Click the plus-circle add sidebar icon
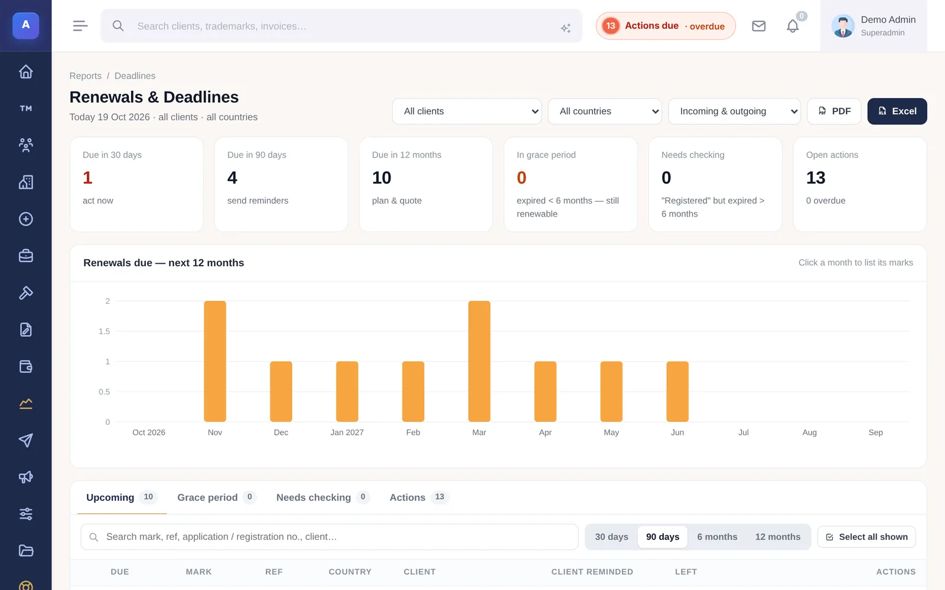945x590 pixels. point(25,219)
